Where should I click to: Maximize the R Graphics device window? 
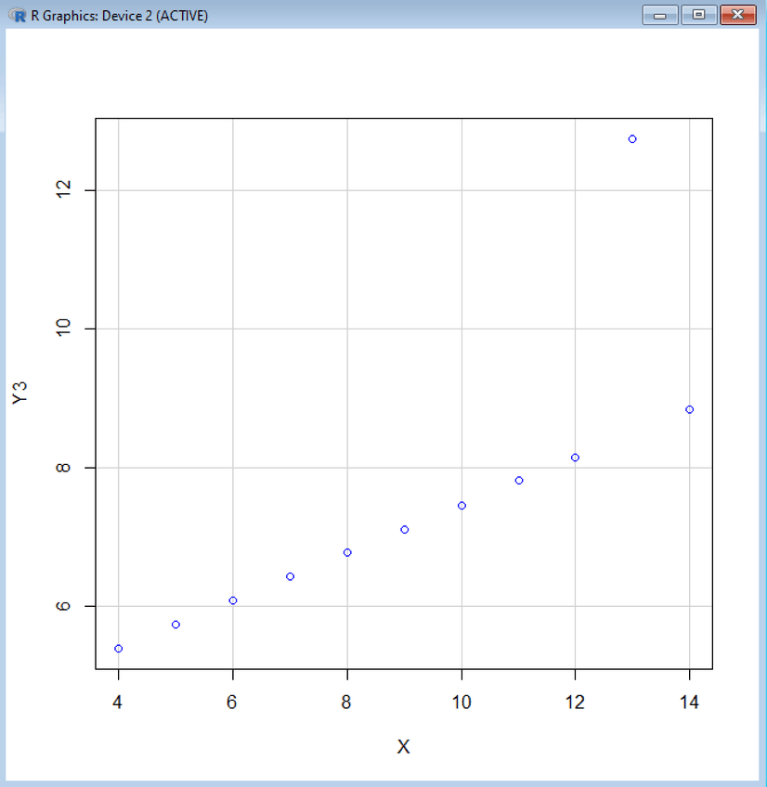[x=698, y=15]
